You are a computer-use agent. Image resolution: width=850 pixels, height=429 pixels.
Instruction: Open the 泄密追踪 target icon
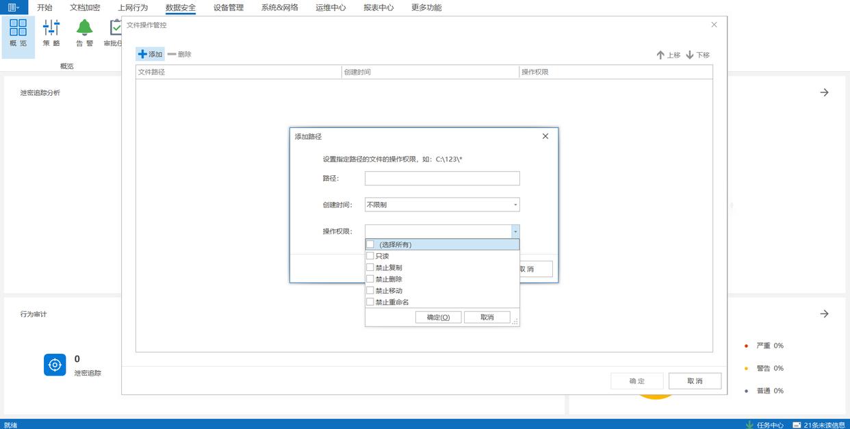click(55, 365)
